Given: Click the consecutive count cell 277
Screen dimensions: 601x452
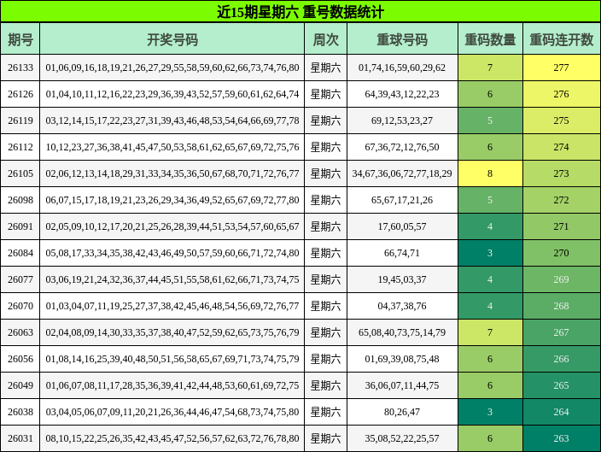Looking at the screenshot, I should [562, 68].
